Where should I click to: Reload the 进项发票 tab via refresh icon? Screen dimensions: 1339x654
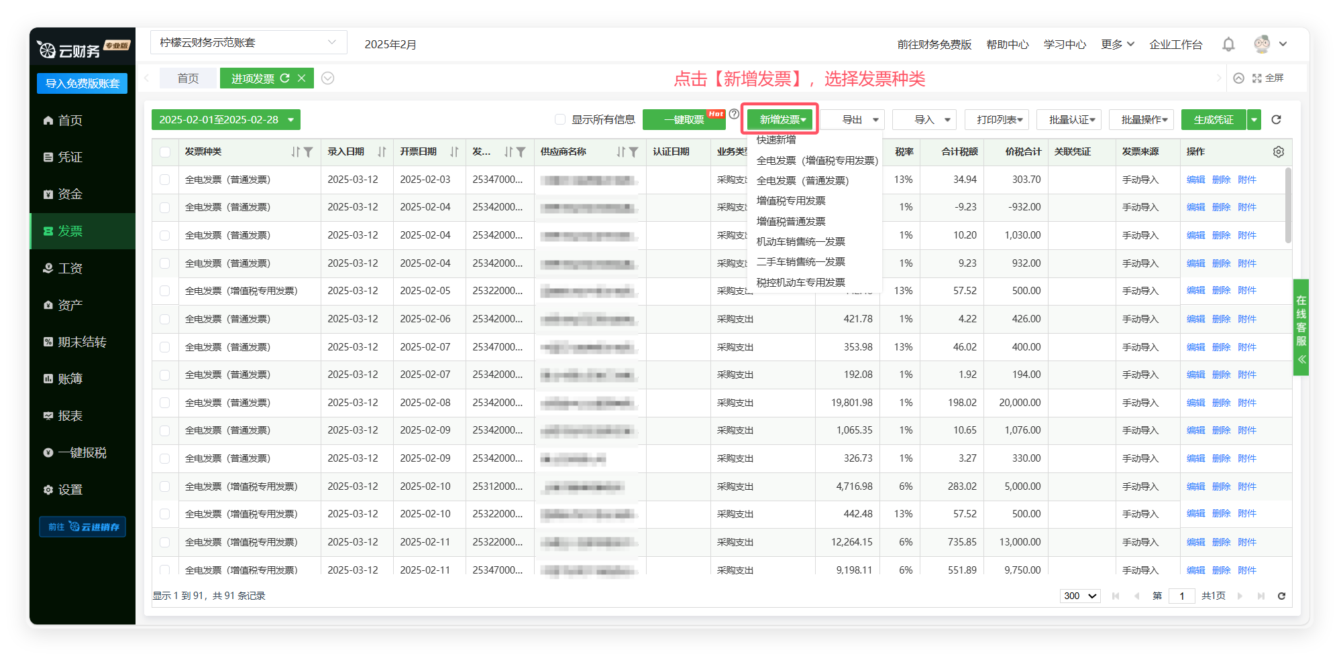[285, 78]
